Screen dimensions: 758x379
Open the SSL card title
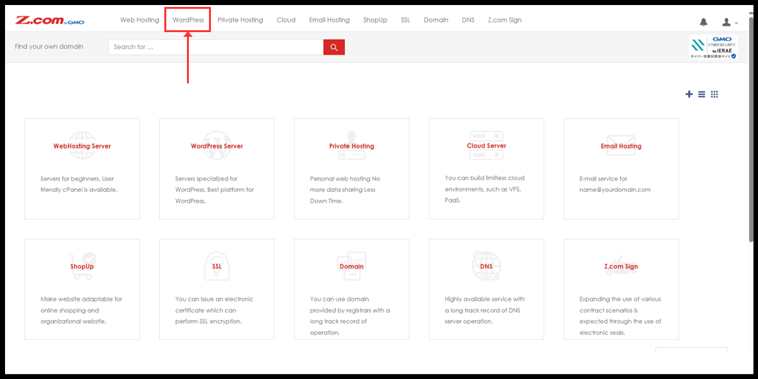click(217, 266)
